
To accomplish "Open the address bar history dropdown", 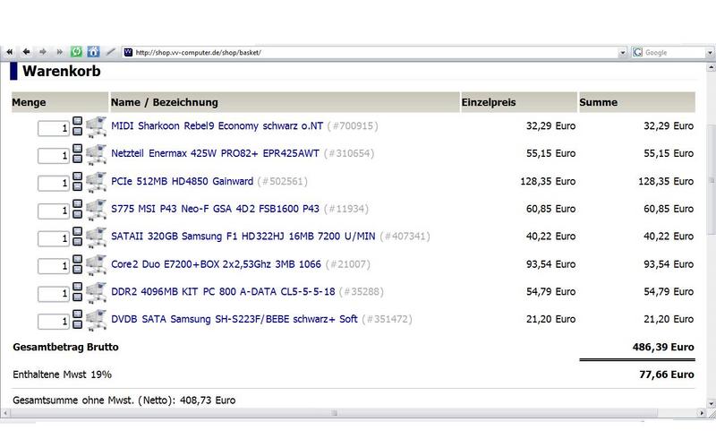I will 622,53.
